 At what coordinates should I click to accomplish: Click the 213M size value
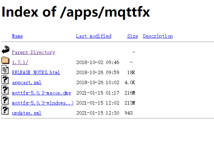tap(130, 103)
